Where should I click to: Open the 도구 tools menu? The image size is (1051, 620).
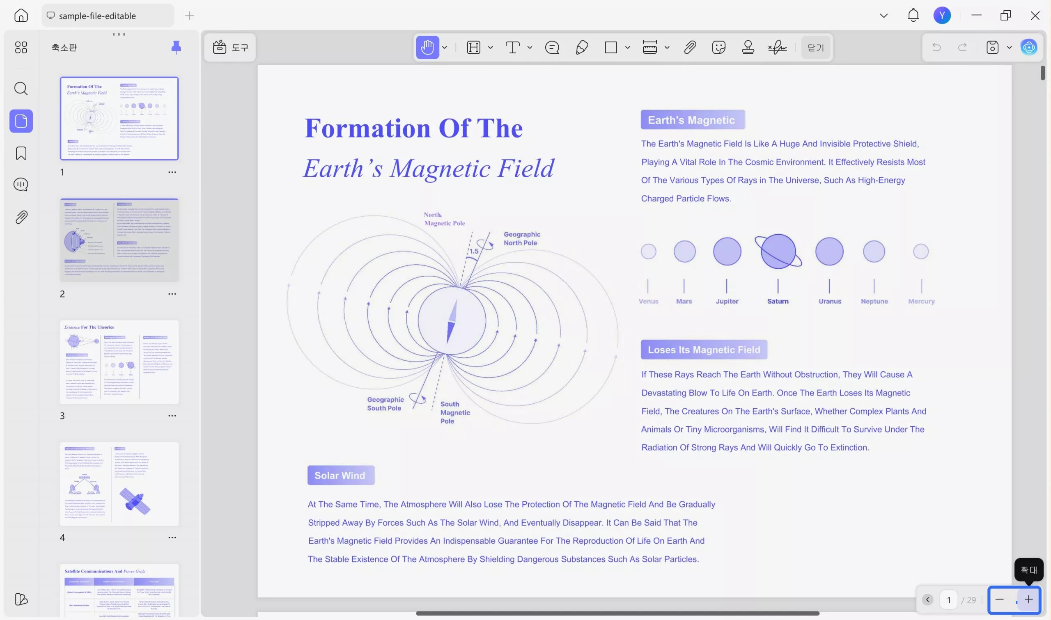pos(230,47)
